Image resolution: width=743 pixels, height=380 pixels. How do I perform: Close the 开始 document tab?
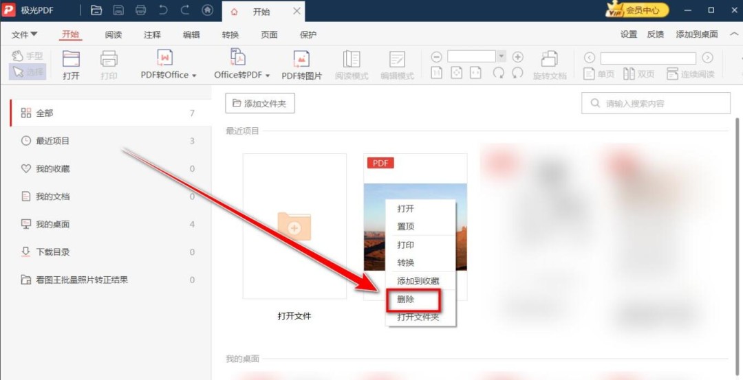coord(297,11)
